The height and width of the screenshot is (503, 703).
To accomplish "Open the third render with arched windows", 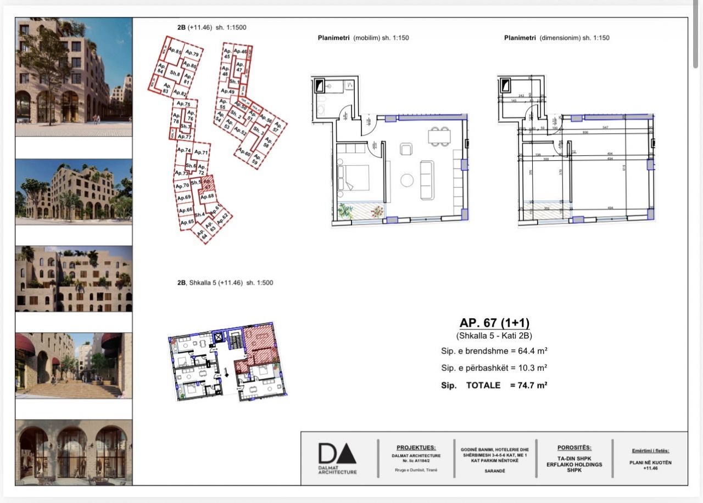I will [x=74, y=279].
